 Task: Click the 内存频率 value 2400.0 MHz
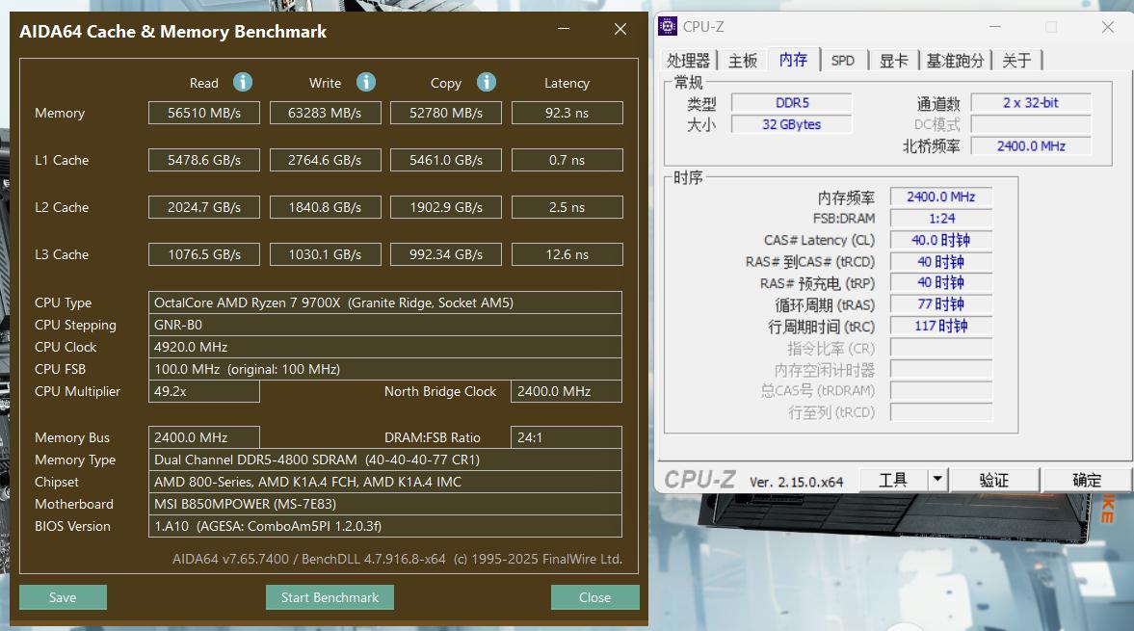pos(941,197)
